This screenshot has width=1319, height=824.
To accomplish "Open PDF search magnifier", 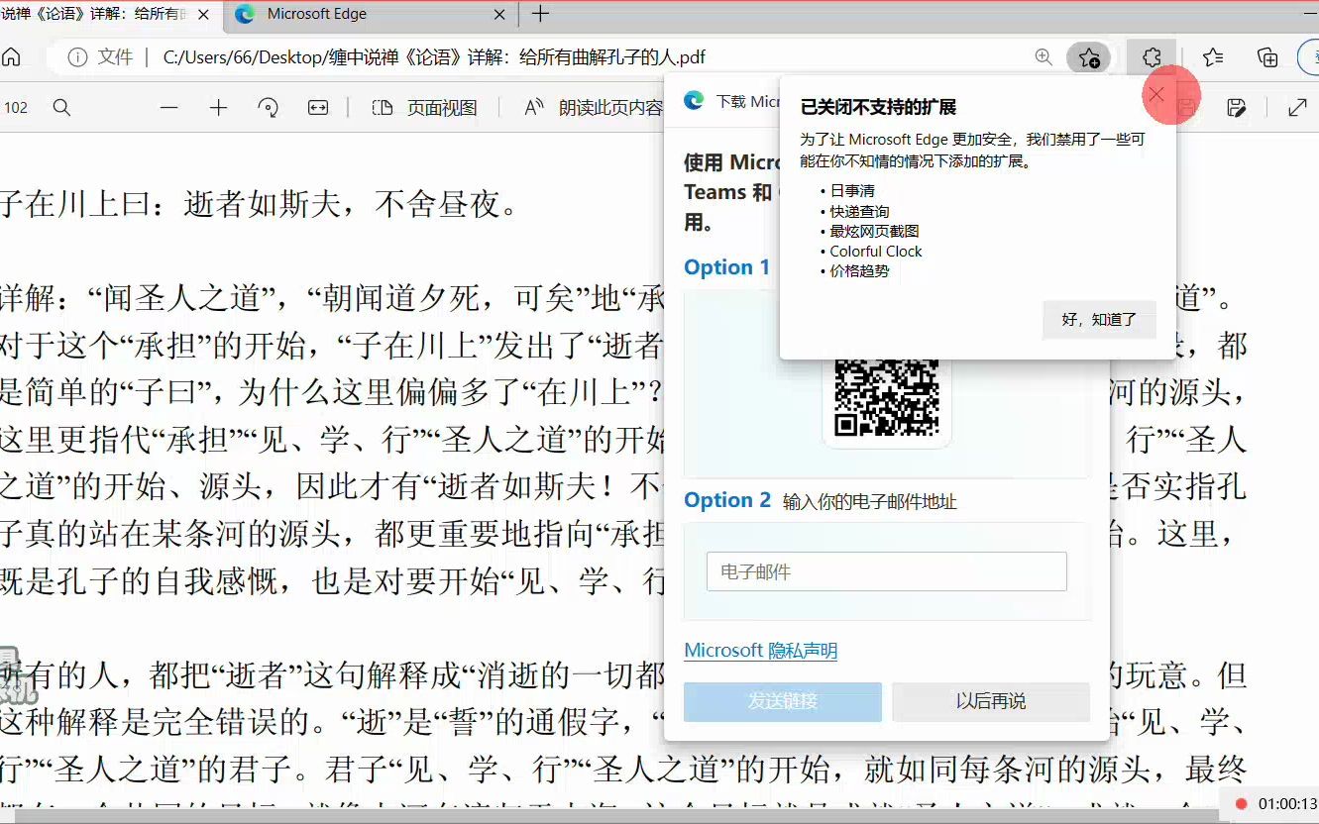I will point(61,108).
